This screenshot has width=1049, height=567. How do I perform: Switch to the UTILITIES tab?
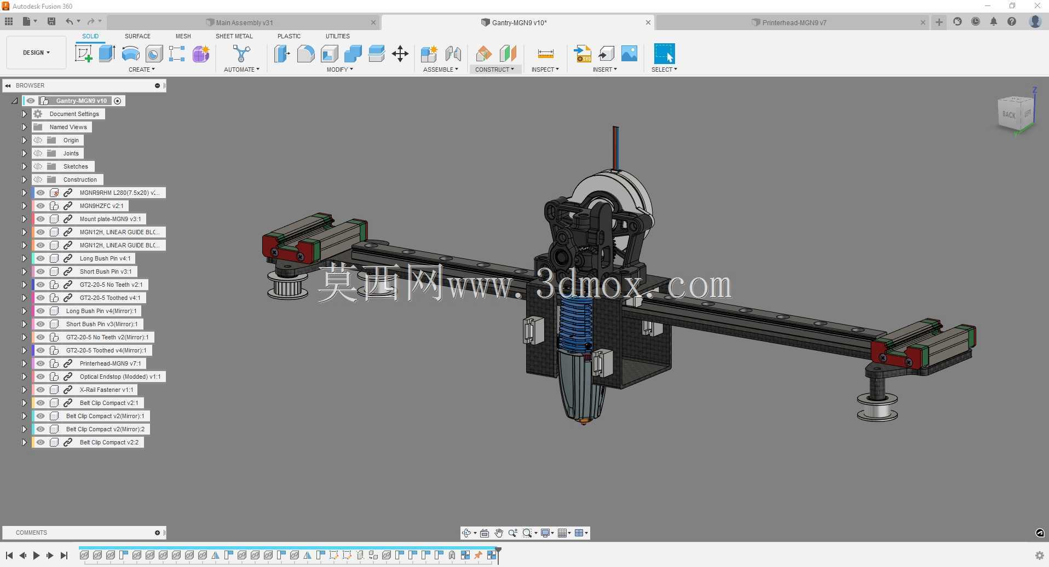[x=338, y=36]
